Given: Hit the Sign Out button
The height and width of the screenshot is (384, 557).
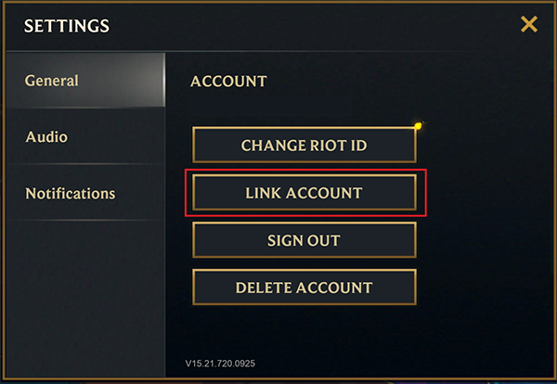Looking at the screenshot, I should [x=304, y=240].
